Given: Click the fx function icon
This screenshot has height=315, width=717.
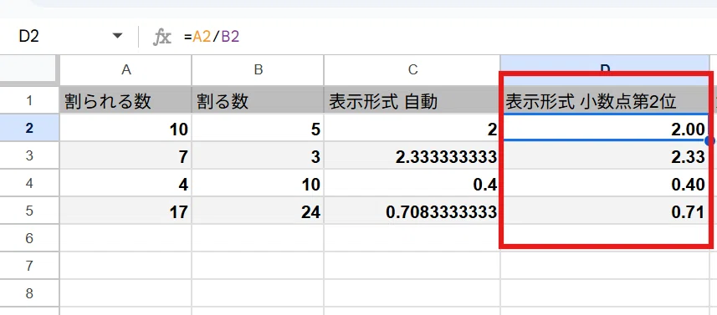Looking at the screenshot, I should pyautogui.click(x=161, y=37).
